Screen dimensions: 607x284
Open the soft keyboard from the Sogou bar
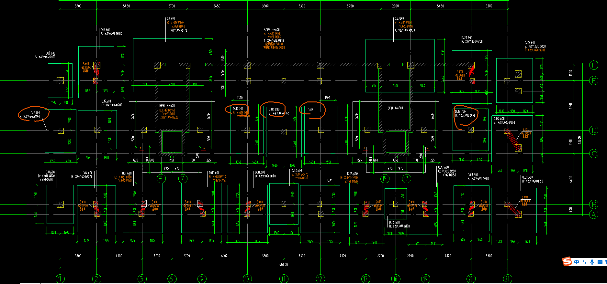click(600, 262)
